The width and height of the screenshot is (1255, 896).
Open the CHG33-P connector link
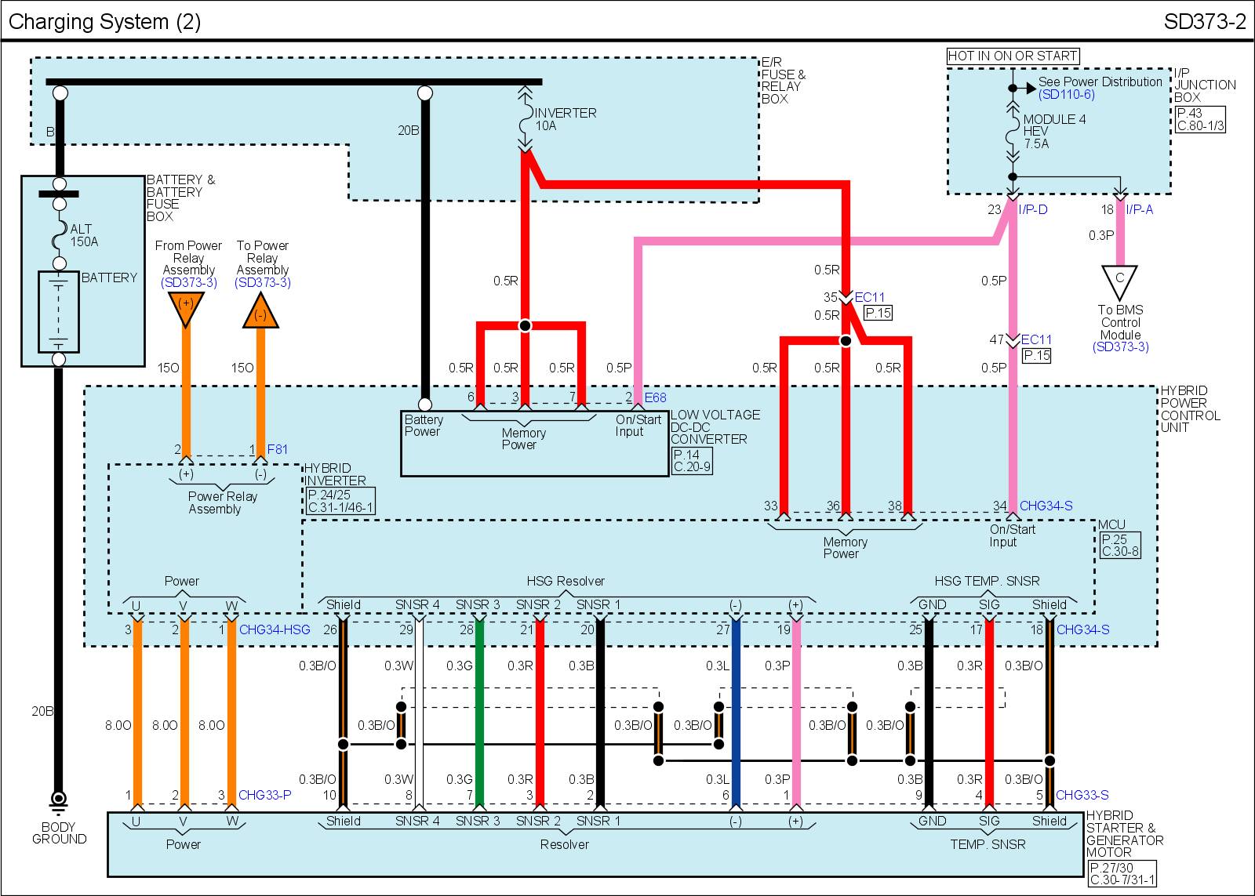[x=264, y=795]
